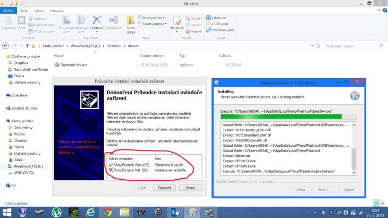Click Windows8_OS (C:) in address path
The height and width of the screenshot is (218, 388).
(85, 46)
